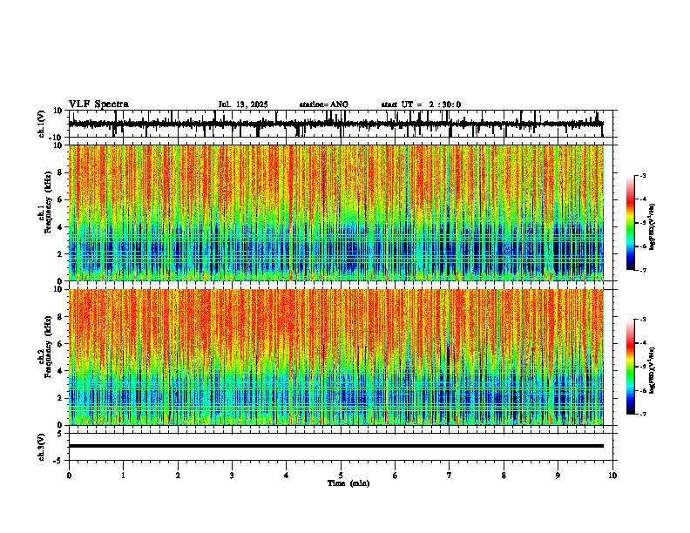Click the "VLF Spectra" title text

click(x=98, y=105)
